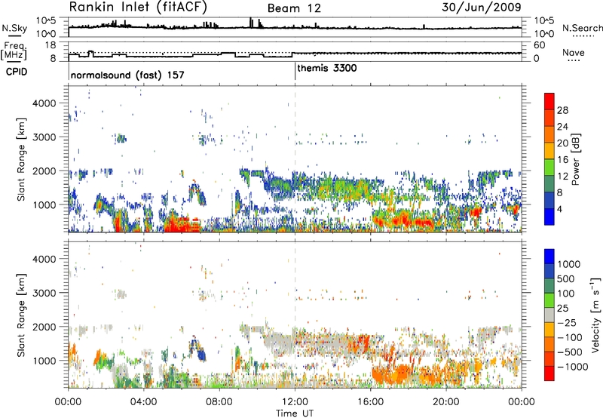
Task: Click the '4000' tick of the power panel
Action: coord(44,103)
